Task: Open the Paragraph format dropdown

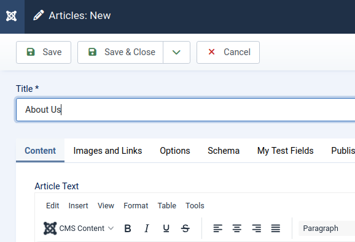Action: 327,229
